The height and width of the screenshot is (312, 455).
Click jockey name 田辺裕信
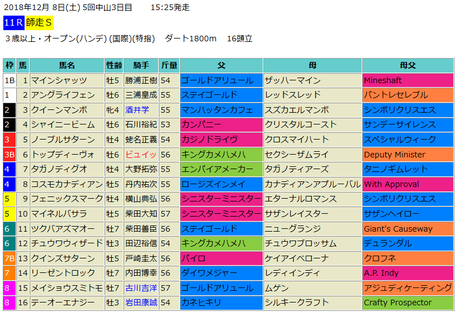[141, 243]
